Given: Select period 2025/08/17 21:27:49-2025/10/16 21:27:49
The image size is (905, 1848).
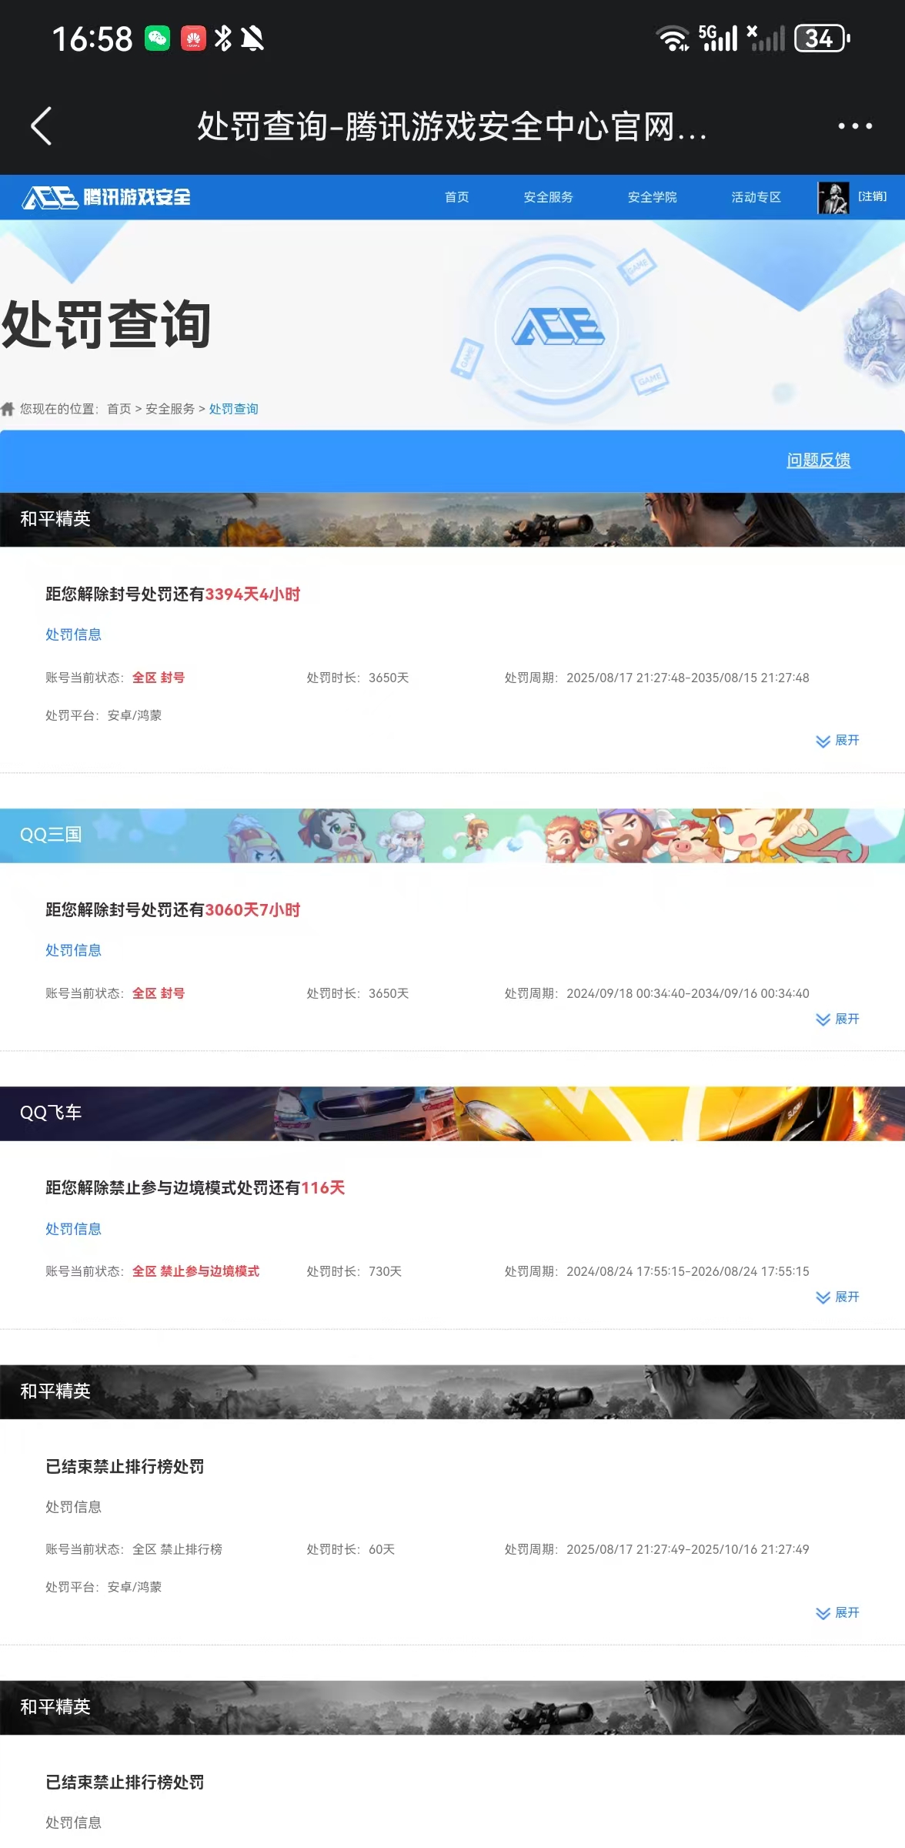Looking at the screenshot, I should click(x=688, y=1549).
